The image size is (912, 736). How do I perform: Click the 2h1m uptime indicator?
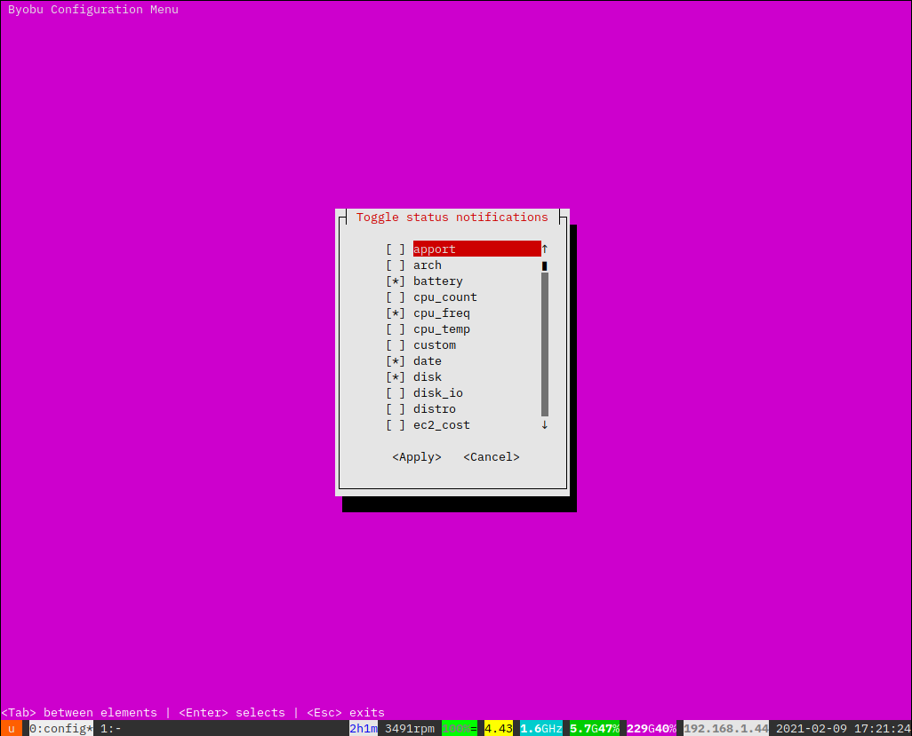point(364,728)
